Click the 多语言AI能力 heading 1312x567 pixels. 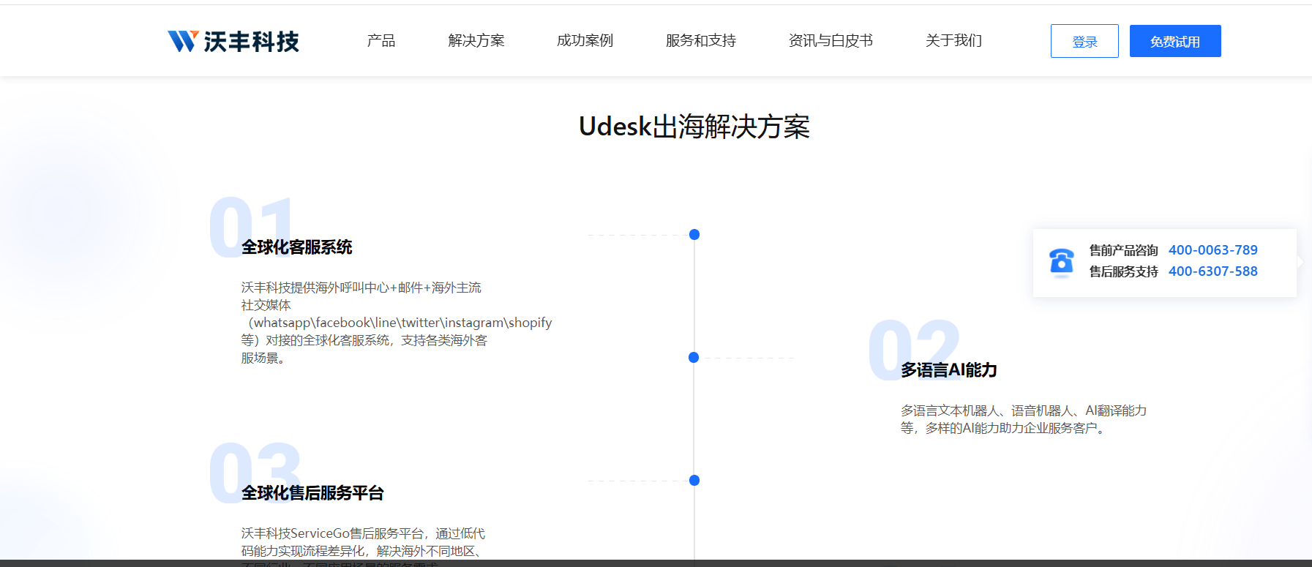[x=949, y=370]
